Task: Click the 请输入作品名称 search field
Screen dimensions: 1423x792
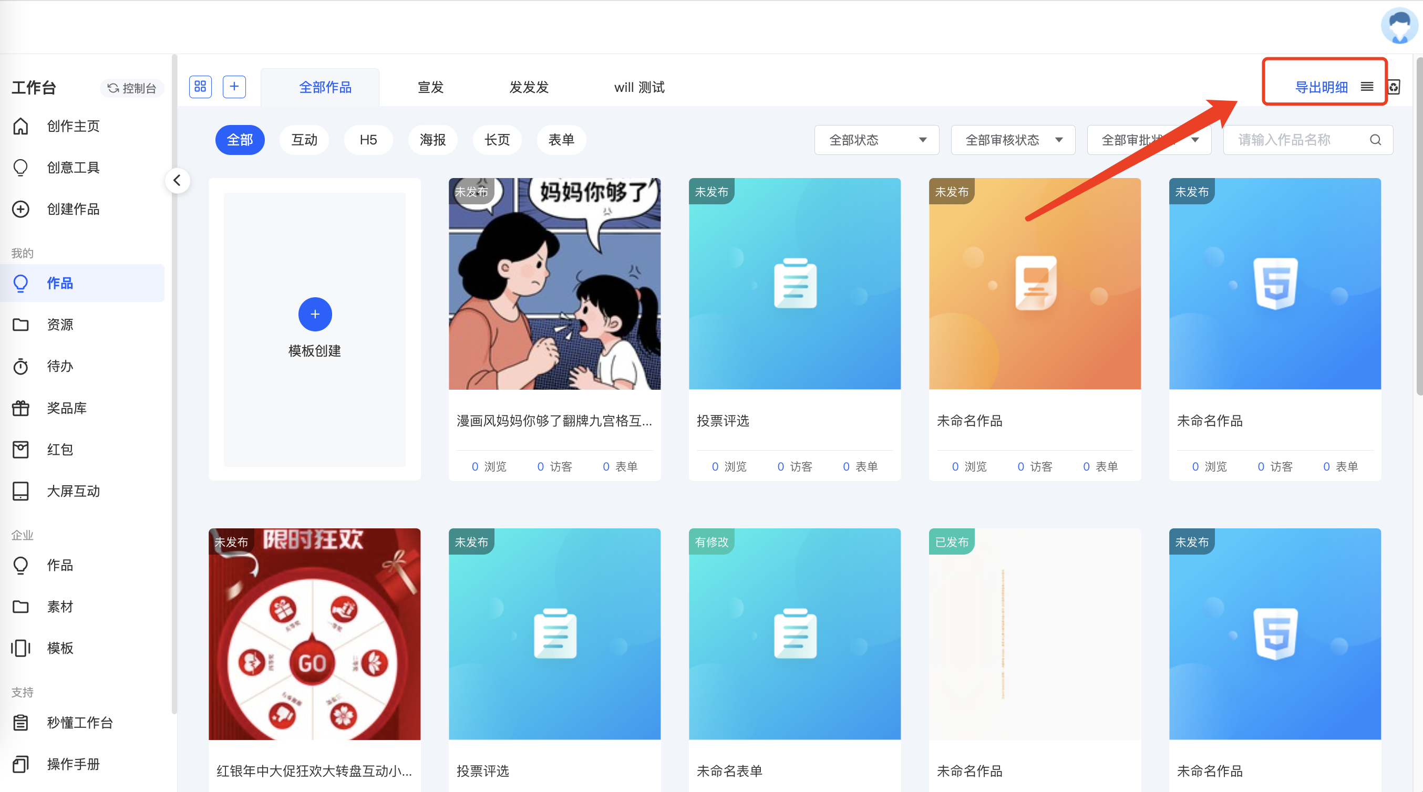Action: [1293, 140]
